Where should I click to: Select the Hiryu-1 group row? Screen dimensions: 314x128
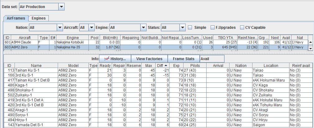click(x=158, y=120)
